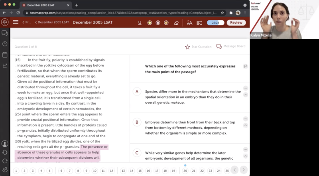Screen dimensions: 319x176
Task: Flag the question with flag icon
Action: 245,66
